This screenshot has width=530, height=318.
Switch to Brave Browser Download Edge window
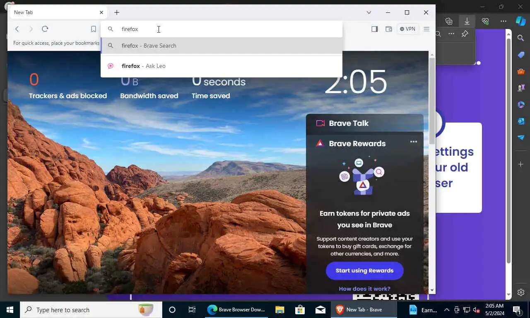236,310
